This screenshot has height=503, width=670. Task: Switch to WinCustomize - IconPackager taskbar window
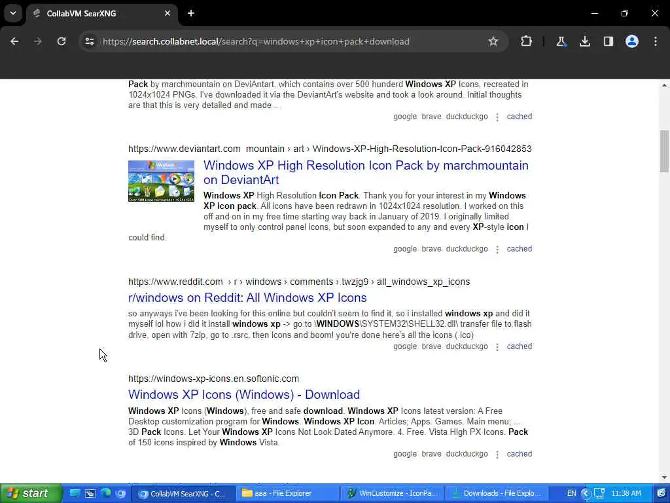click(393, 494)
